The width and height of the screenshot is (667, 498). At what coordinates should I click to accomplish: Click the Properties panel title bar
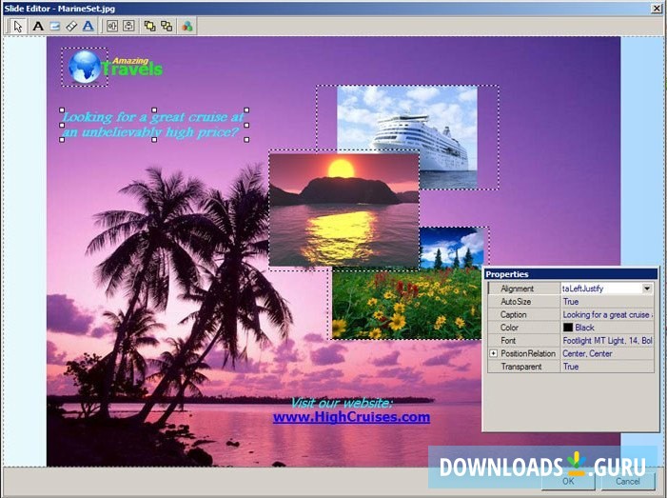click(x=571, y=274)
